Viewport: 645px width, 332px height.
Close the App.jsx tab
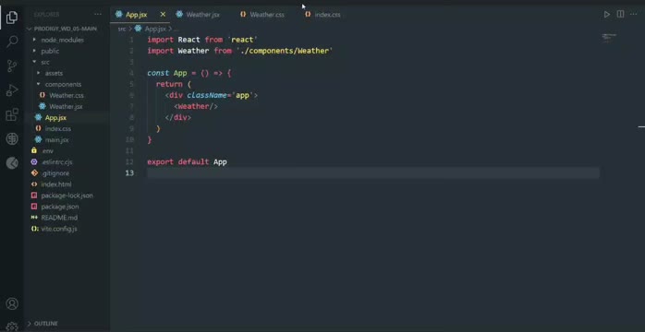(x=163, y=15)
